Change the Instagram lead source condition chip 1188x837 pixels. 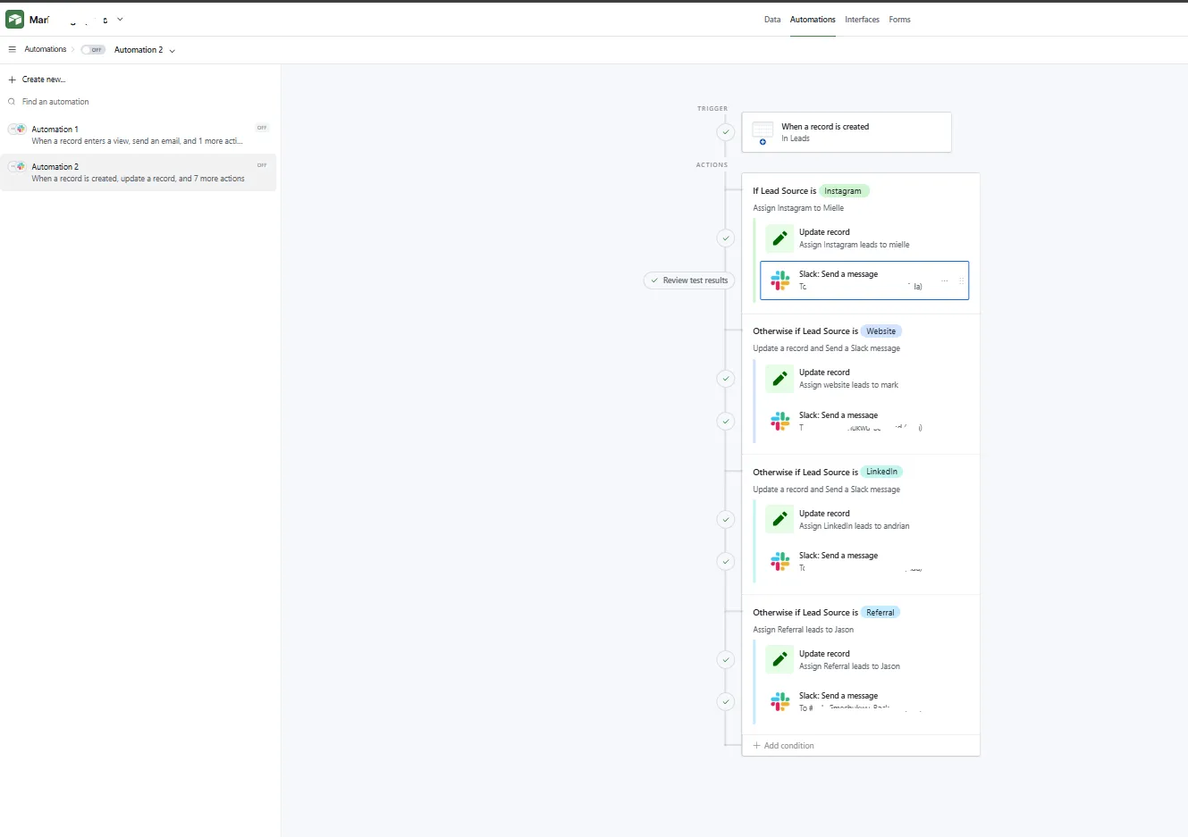click(x=843, y=191)
